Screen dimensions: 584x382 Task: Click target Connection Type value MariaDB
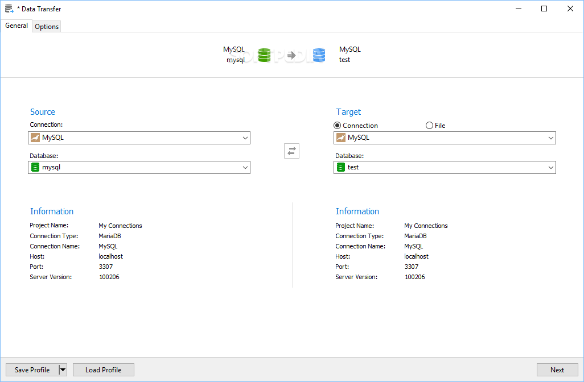click(416, 236)
